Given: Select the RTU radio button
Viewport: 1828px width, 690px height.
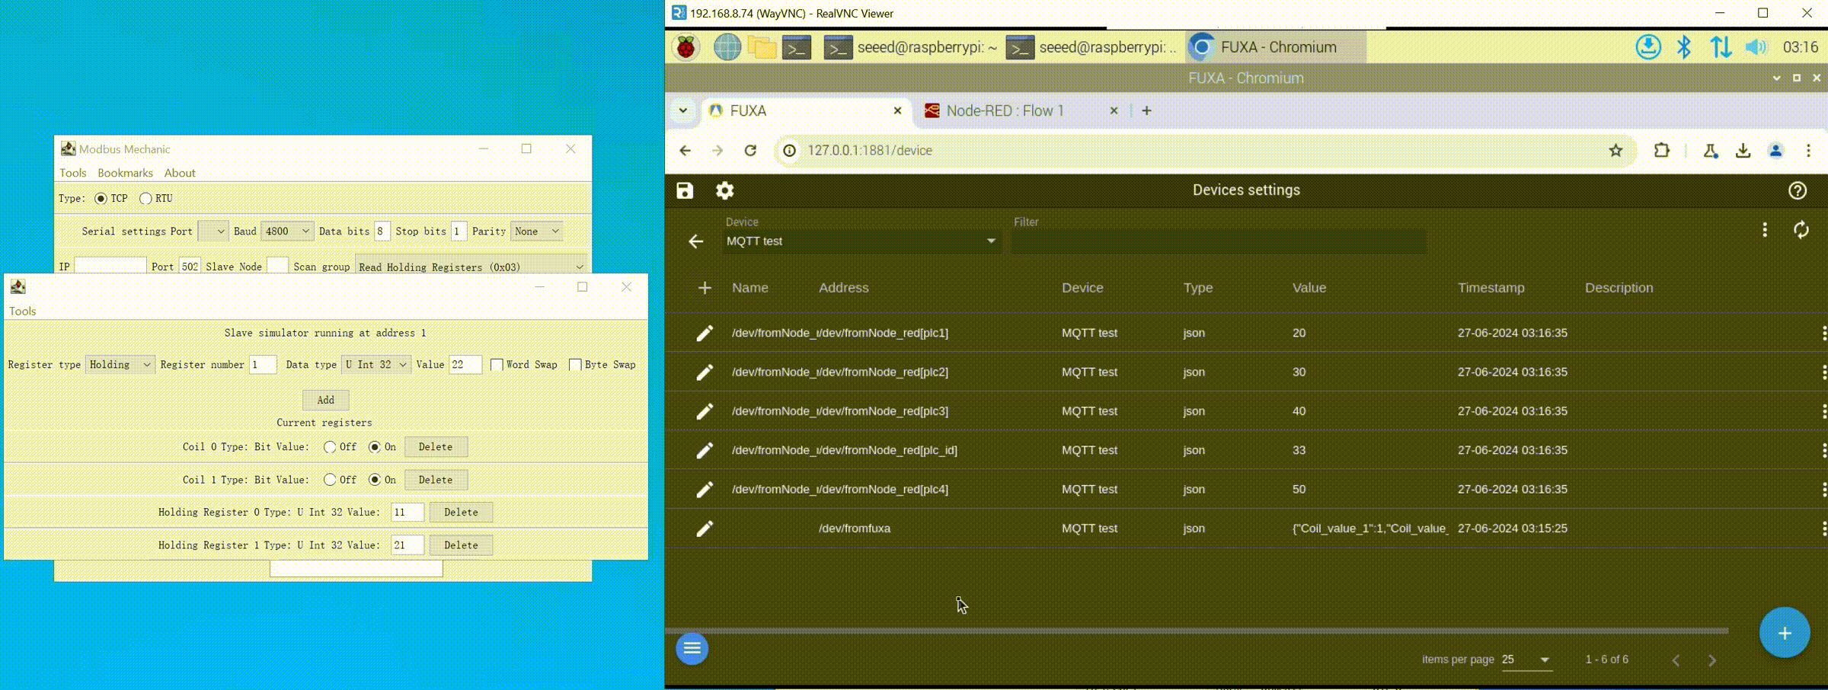Looking at the screenshot, I should click(x=145, y=199).
